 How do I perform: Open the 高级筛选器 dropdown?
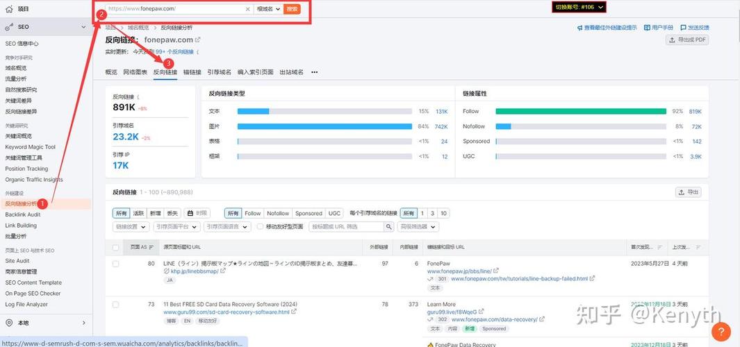418,227
